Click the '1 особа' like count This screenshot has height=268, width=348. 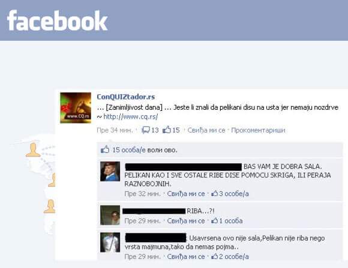[x=231, y=221]
